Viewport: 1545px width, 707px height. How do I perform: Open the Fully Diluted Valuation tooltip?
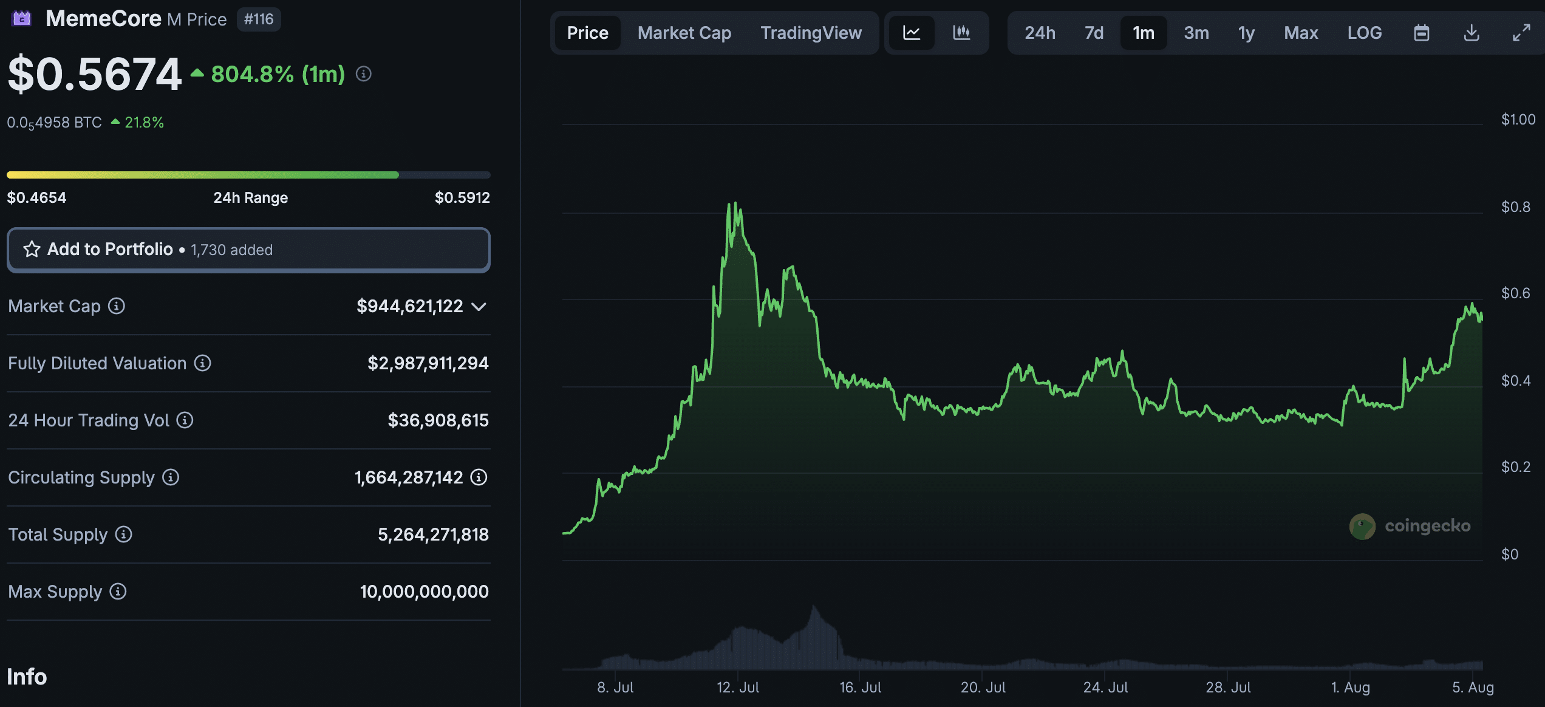(x=202, y=363)
